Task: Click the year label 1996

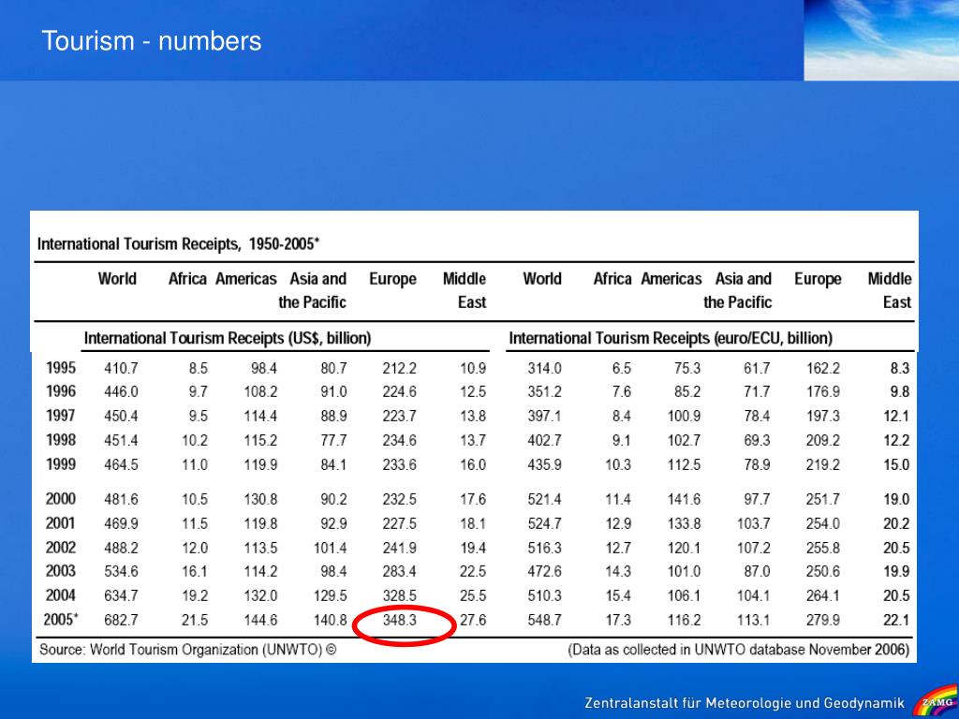Action: tap(61, 391)
